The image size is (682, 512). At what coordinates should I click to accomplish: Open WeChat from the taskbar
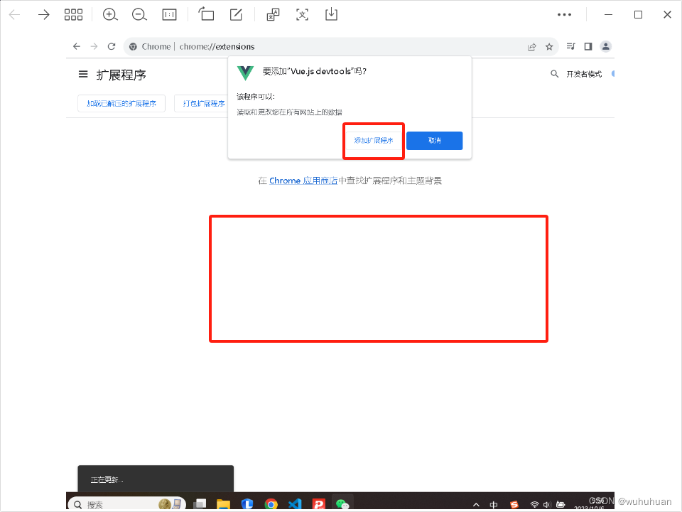point(342,504)
